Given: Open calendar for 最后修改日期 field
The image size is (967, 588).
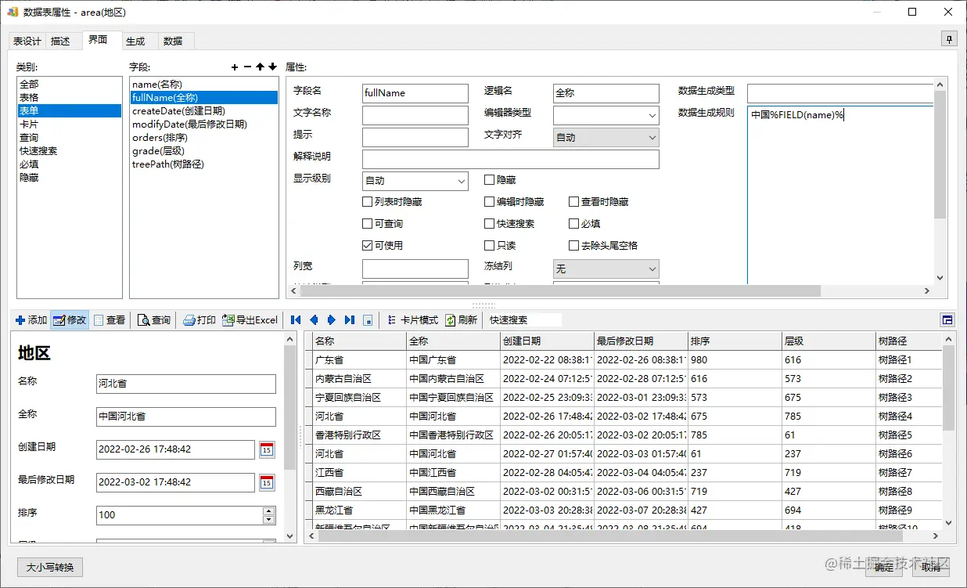Looking at the screenshot, I should coord(267,482).
